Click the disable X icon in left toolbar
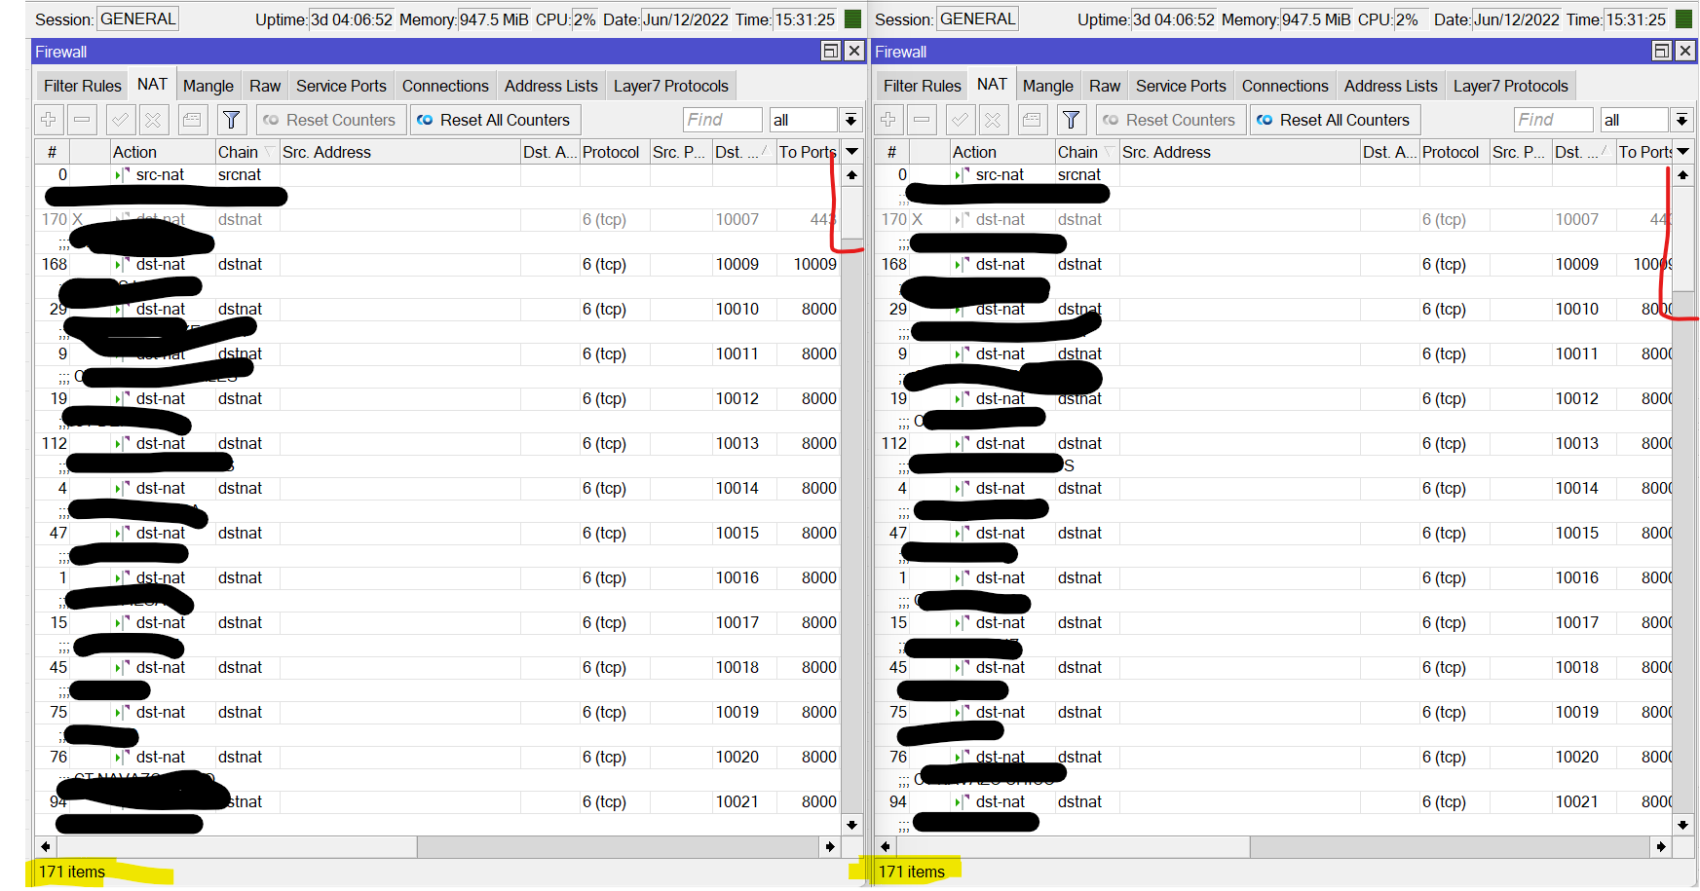1700x891 pixels. (154, 120)
